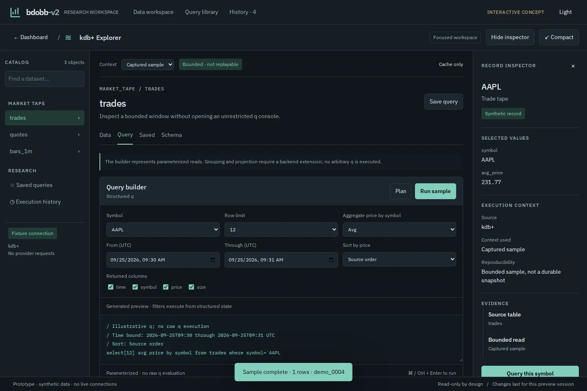Click the Sample complete toast notification
587x391 pixels.
point(293,372)
